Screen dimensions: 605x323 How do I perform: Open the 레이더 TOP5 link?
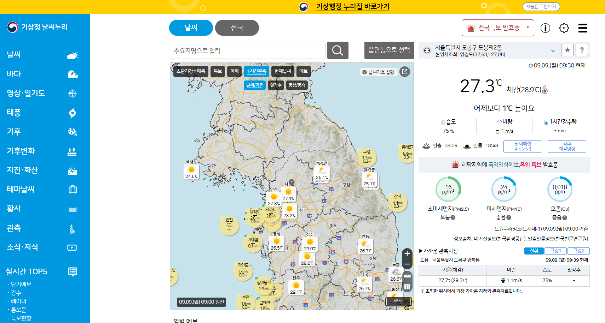18,301
